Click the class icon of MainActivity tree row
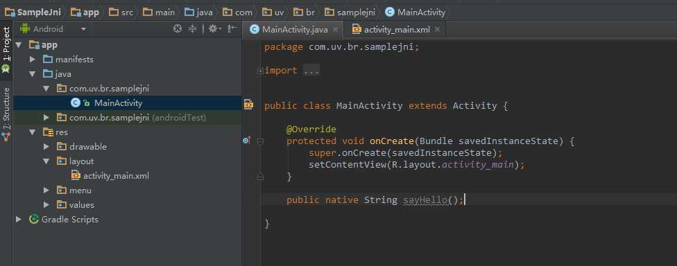Viewport: 677px width, 266px height. click(x=75, y=103)
